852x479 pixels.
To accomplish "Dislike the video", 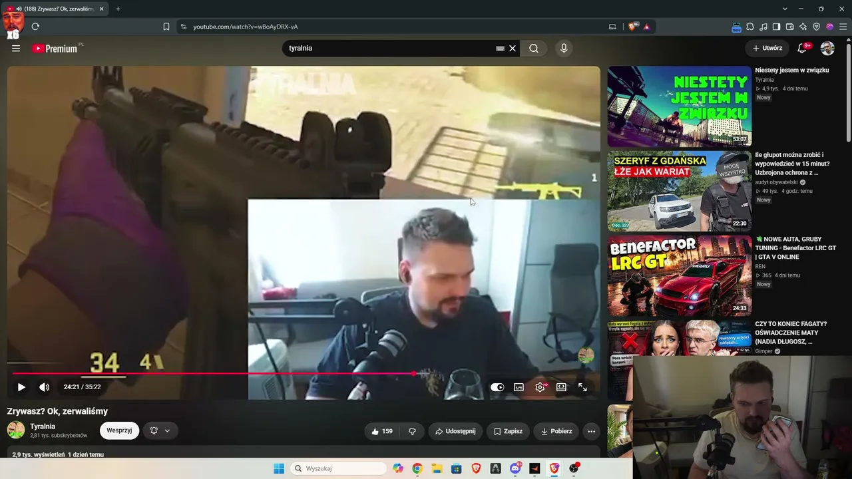I will (x=412, y=431).
